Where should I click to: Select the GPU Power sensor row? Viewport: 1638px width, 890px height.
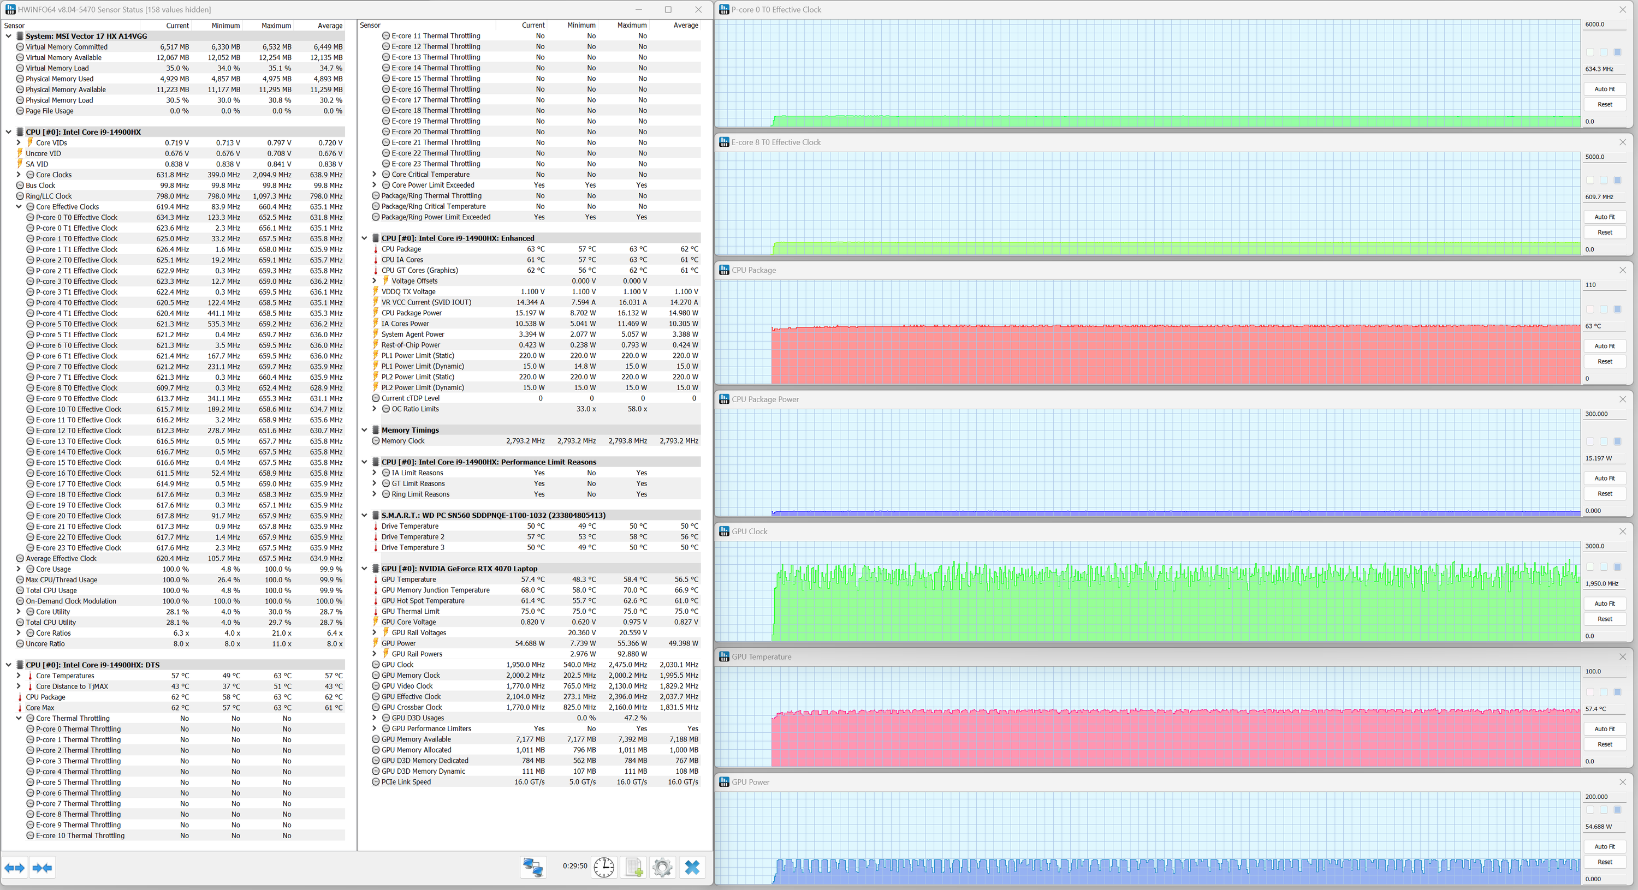pyautogui.click(x=398, y=643)
